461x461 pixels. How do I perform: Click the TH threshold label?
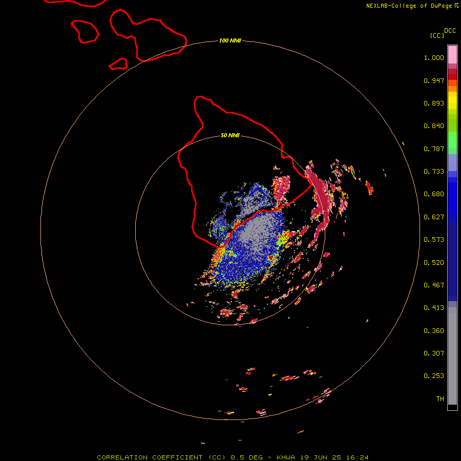[x=440, y=399]
